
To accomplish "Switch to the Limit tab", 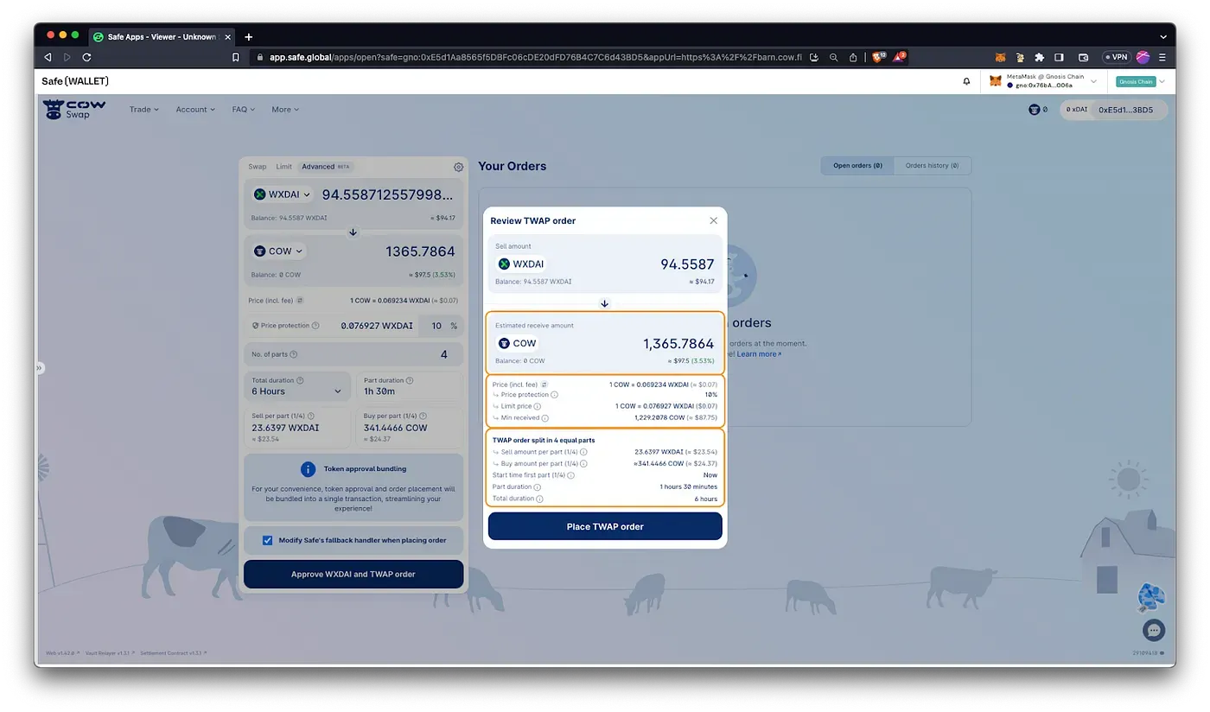I will click(283, 167).
